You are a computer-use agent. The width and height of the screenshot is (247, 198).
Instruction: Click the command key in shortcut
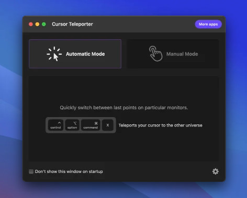tap(91, 125)
